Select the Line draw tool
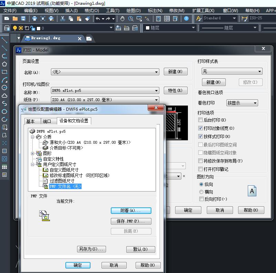 point(4,40)
